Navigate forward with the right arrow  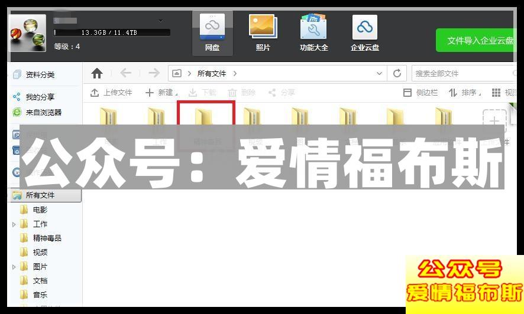[154, 73]
